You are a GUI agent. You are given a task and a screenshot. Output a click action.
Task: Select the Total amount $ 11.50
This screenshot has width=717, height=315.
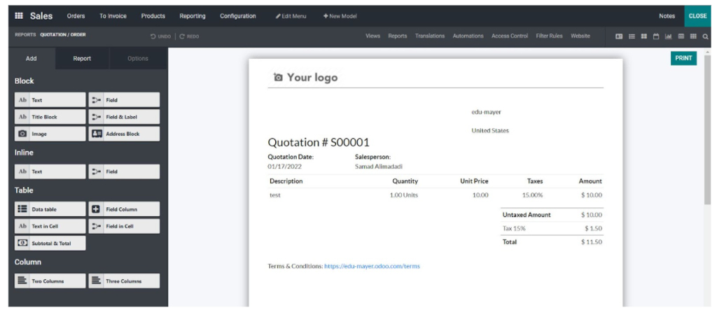tap(592, 242)
